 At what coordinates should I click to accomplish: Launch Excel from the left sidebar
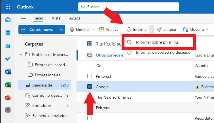tap(8, 85)
